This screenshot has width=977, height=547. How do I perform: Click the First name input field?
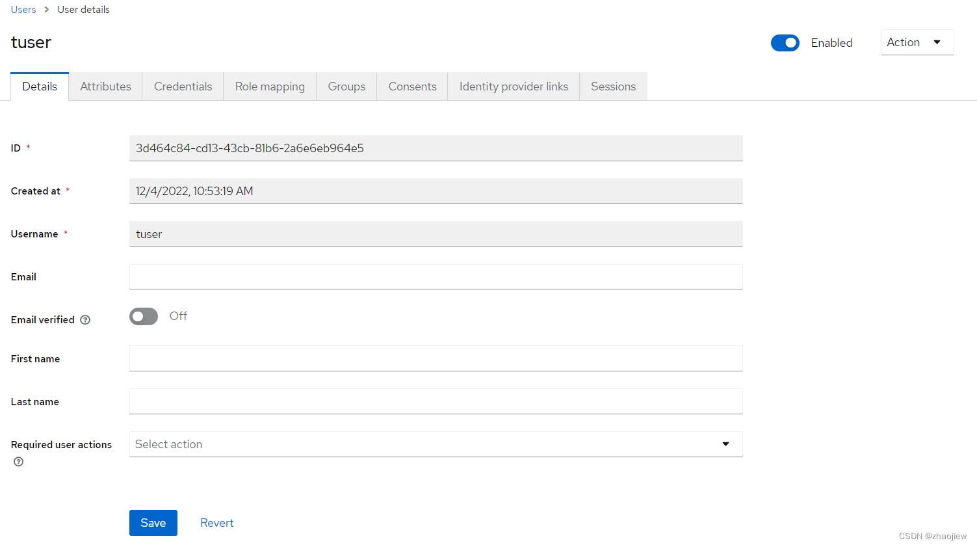[436, 358]
